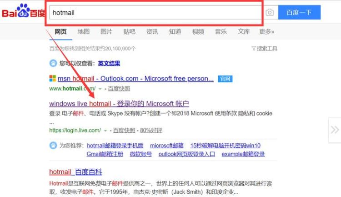This screenshot has width=341, height=197.
Task: Expand the right side panel arrow
Action: (335, 130)
